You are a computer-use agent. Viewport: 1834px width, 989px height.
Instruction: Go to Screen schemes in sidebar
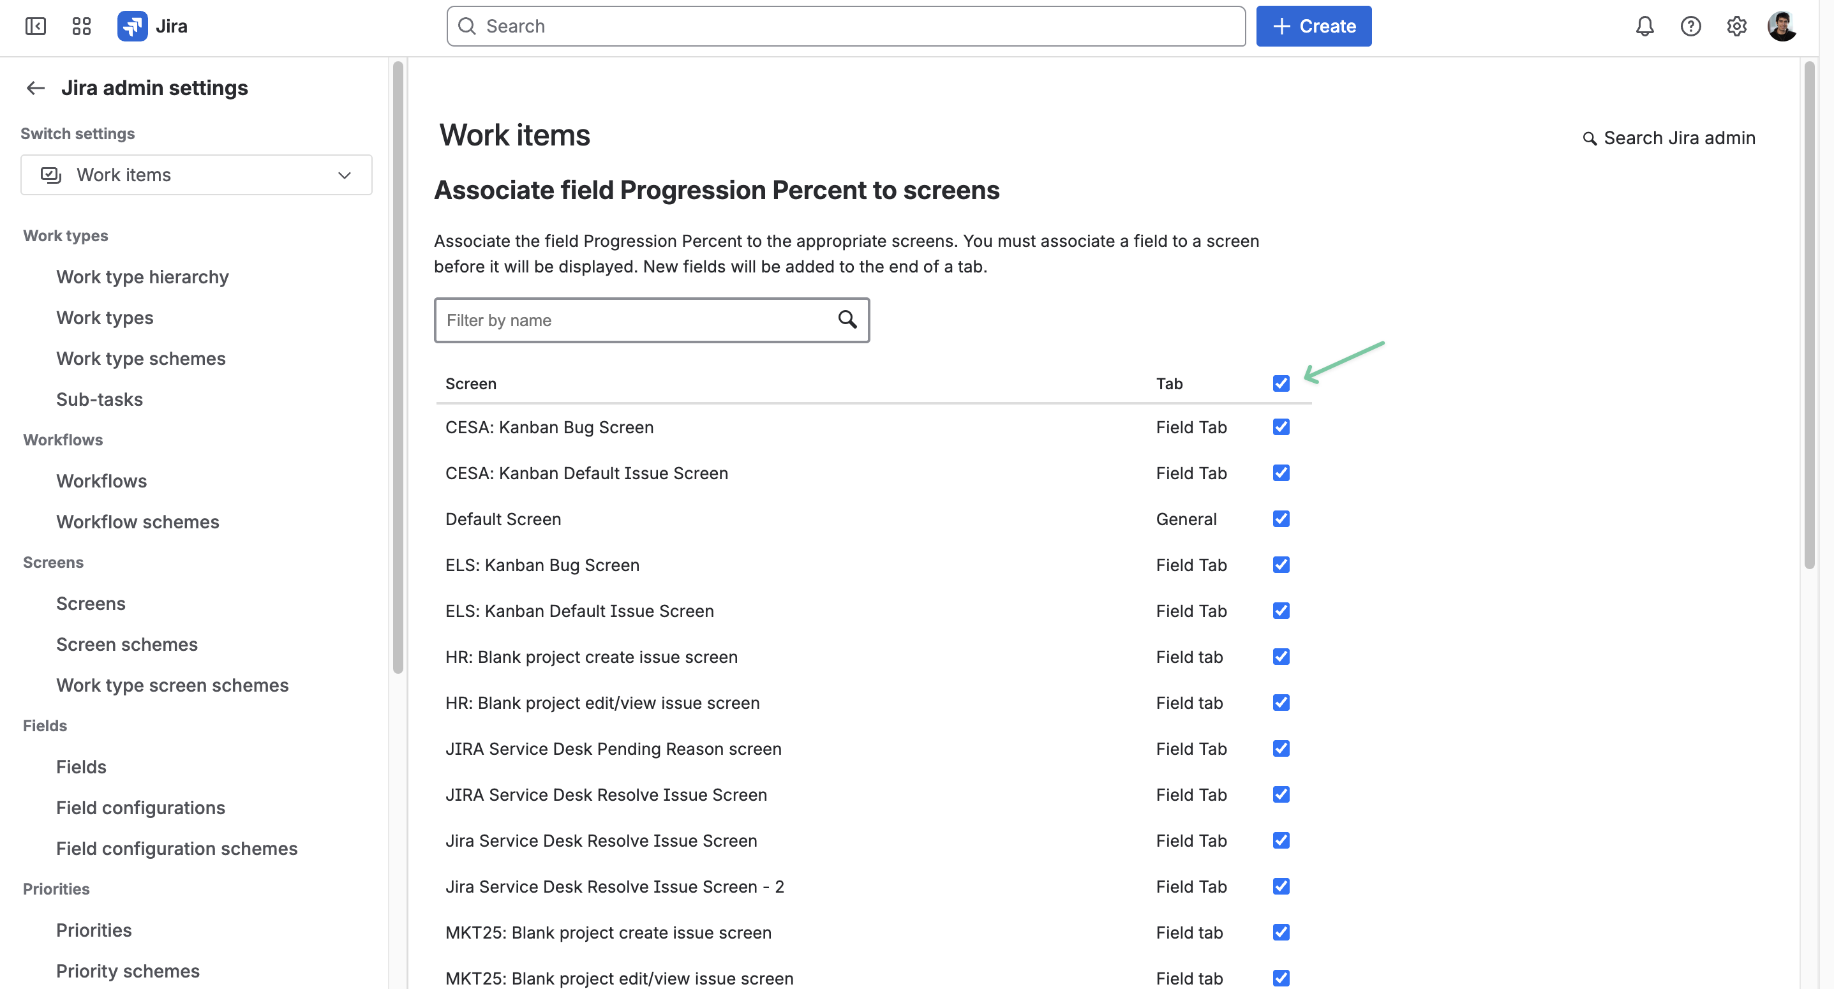pyautogui.click(x=128, y=645)
